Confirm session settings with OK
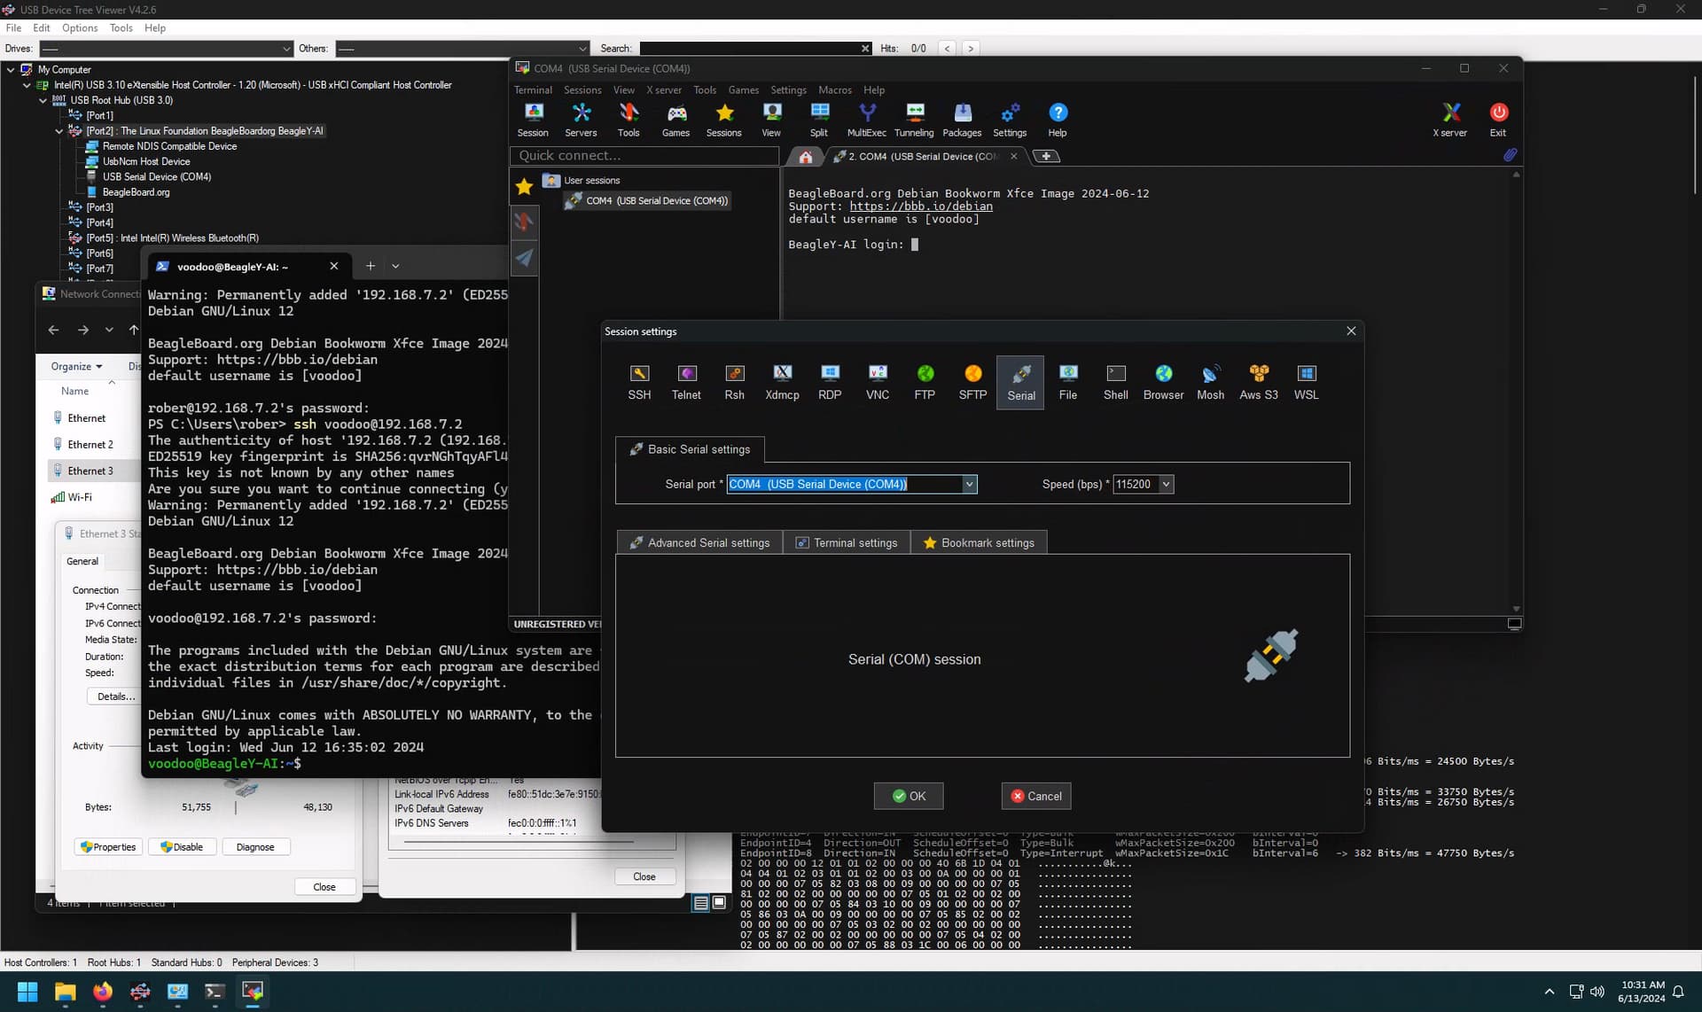1702x1012 pixels. (x=909, y=796)
